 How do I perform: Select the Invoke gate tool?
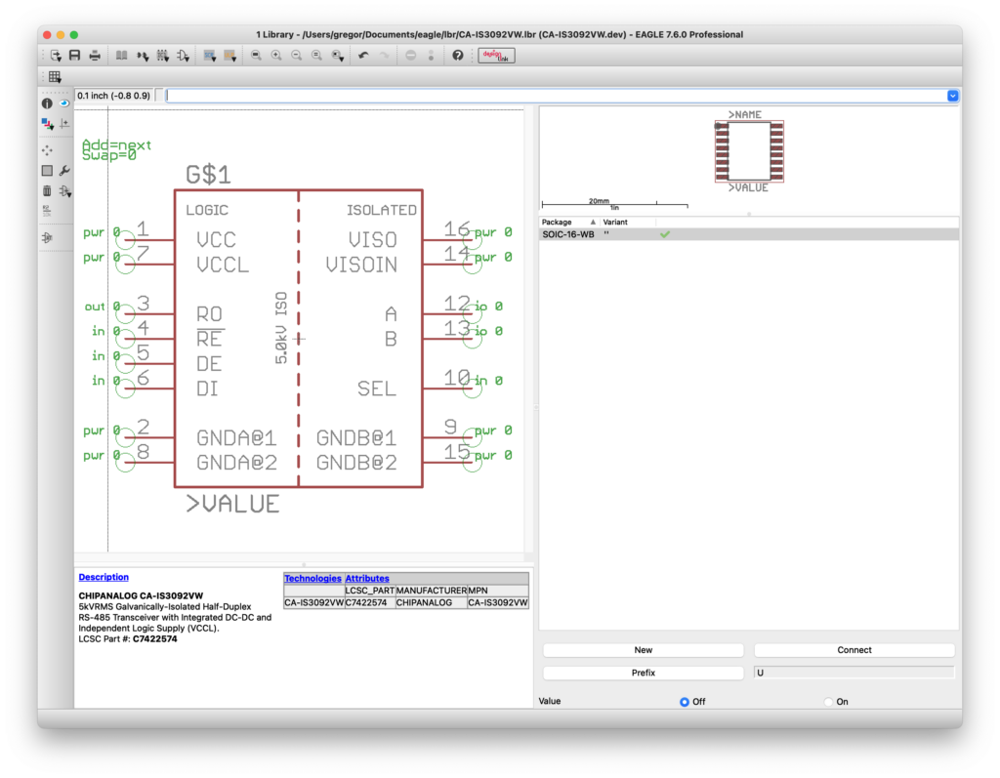(x=47, y=237)
